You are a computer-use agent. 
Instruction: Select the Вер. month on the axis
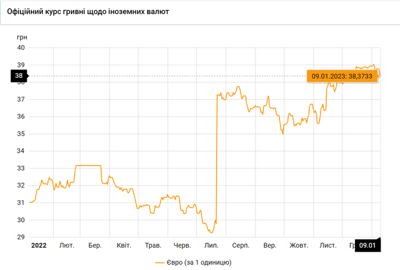(270, 245)
